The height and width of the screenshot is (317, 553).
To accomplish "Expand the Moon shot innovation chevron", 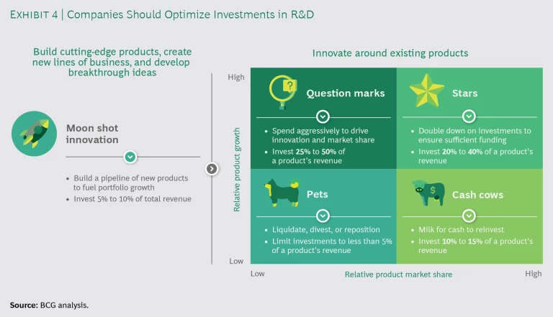I will click(x=130, y=157).
